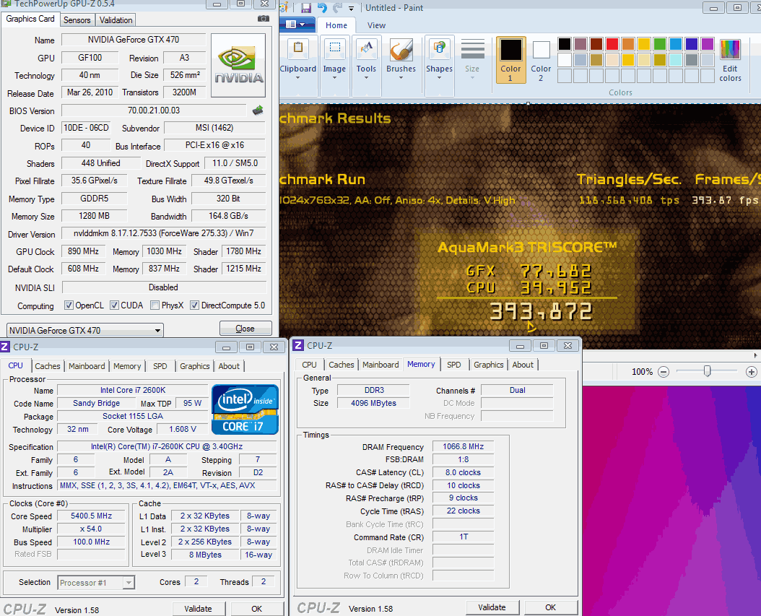
Task: Click the Redo arrow in Paint
Action: (337, 8)
